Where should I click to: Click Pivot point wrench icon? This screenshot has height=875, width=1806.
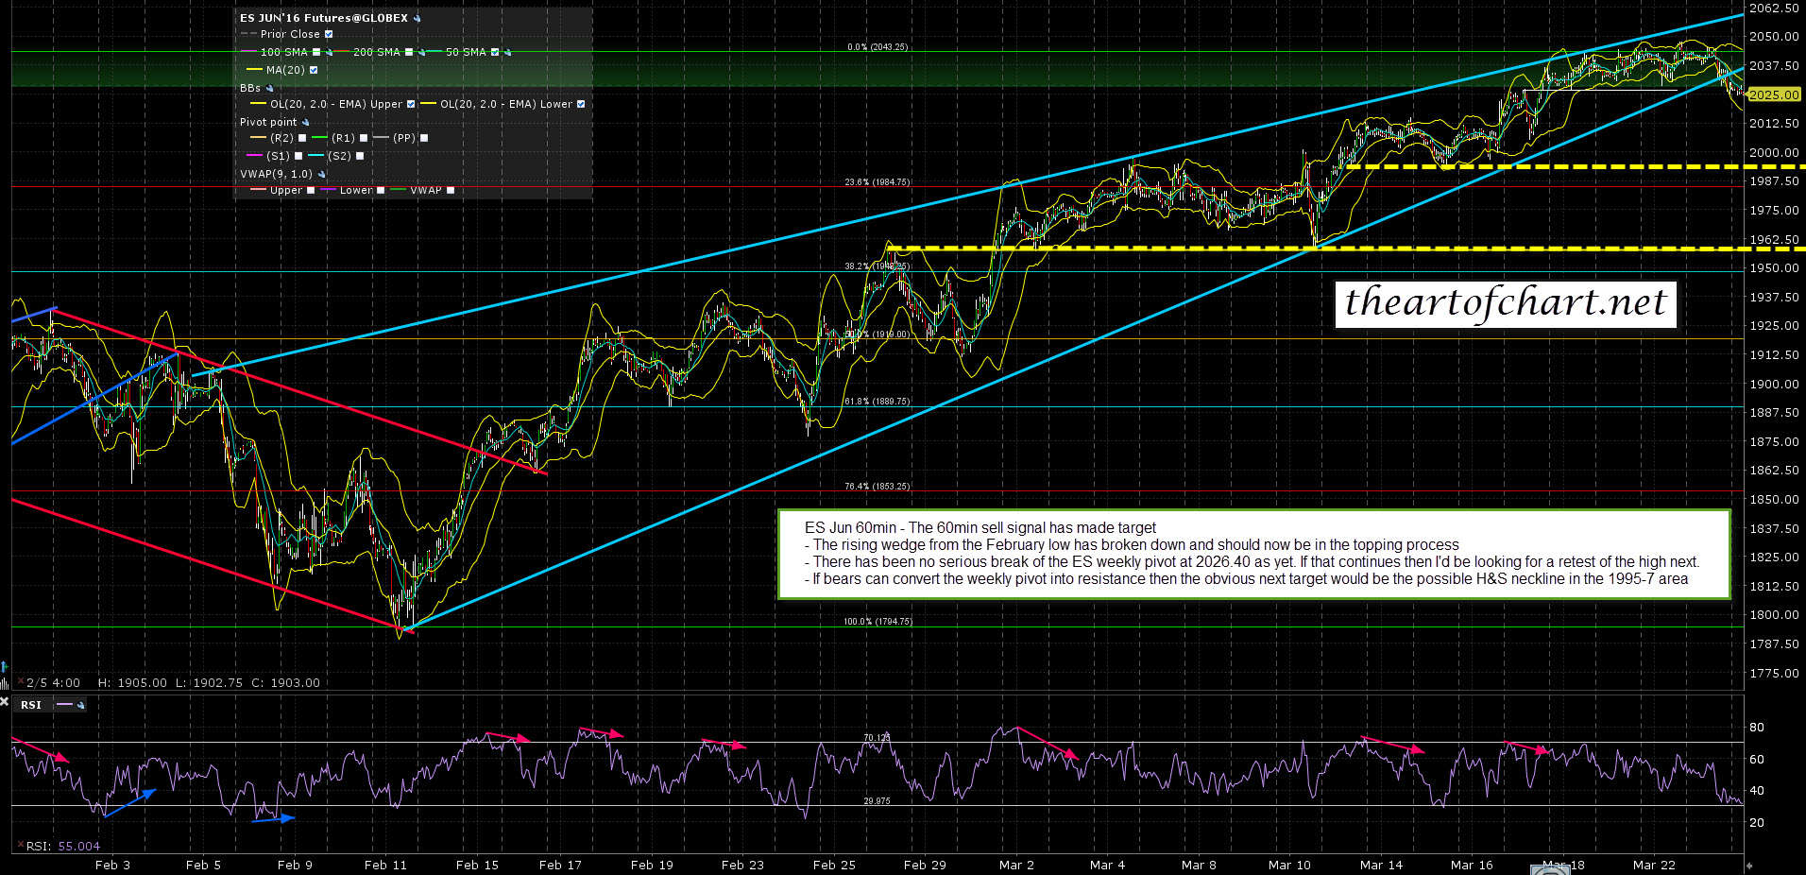305,123
